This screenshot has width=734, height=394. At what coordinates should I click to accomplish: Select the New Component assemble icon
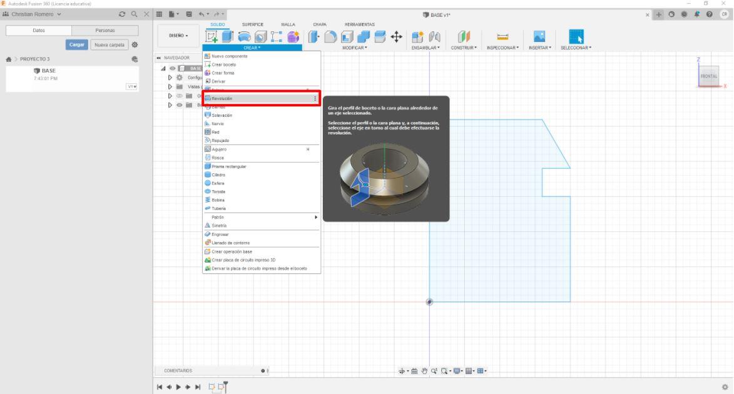(x=417, y=36)
